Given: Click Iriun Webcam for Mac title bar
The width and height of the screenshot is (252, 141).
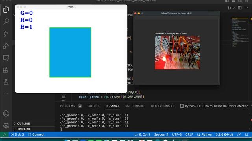Looking at the screenshot, I should pos(176,13).
